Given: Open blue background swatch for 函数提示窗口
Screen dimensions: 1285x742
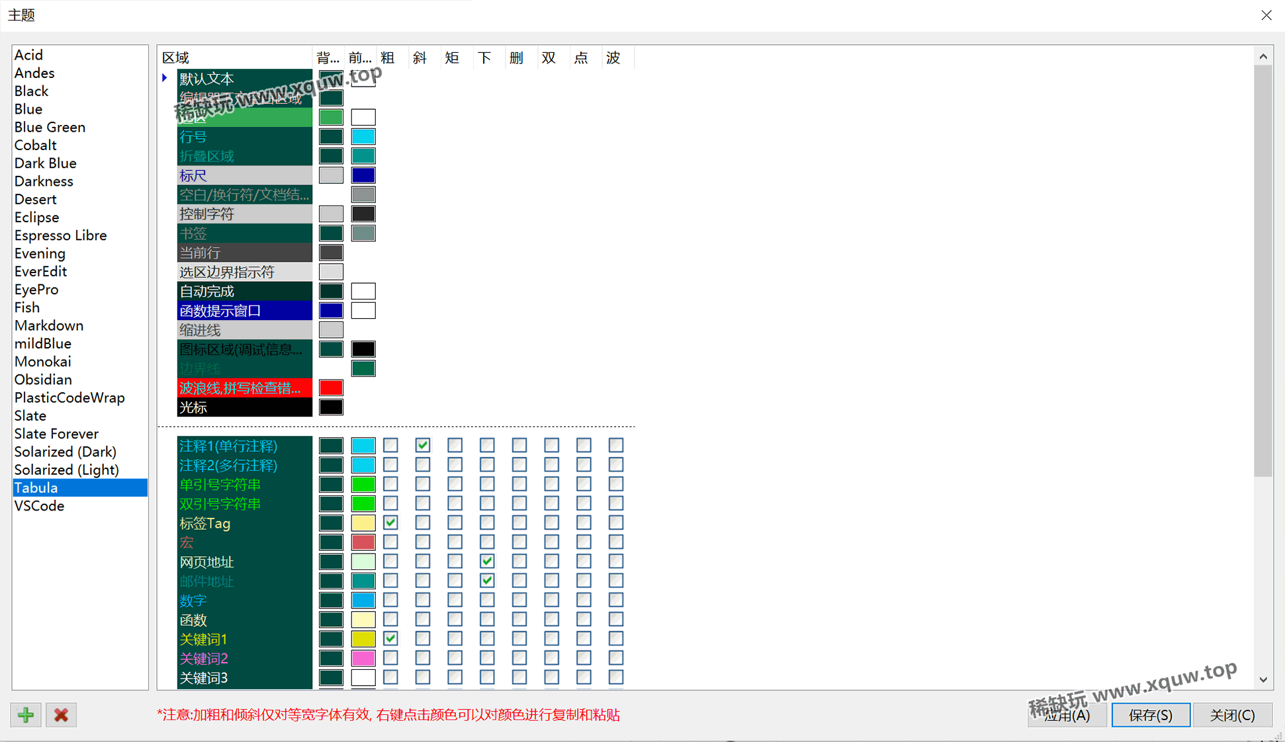Looking at the screenshot, I should click(331, 310).
